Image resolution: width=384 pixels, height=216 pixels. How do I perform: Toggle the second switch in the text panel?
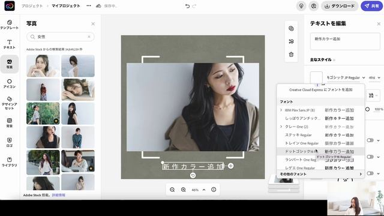pos(370,157)
